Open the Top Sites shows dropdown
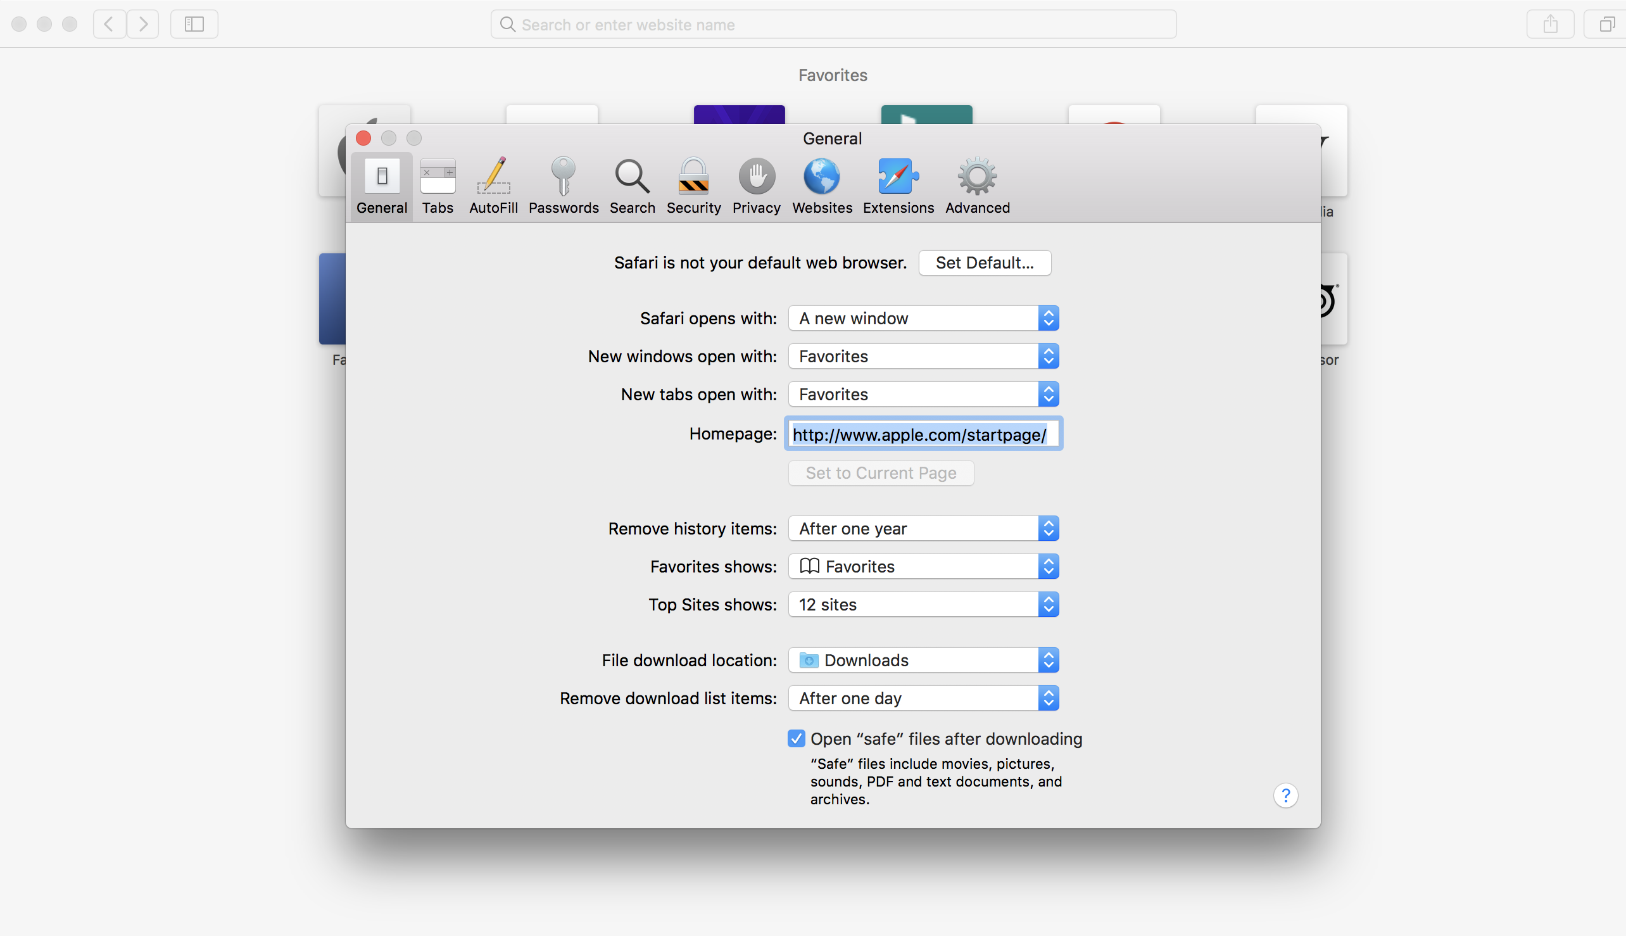This screenshot has height=936, width=1626. pyautogui.click(x=923, y=604)
